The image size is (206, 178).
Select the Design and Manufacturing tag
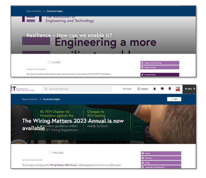160,63
